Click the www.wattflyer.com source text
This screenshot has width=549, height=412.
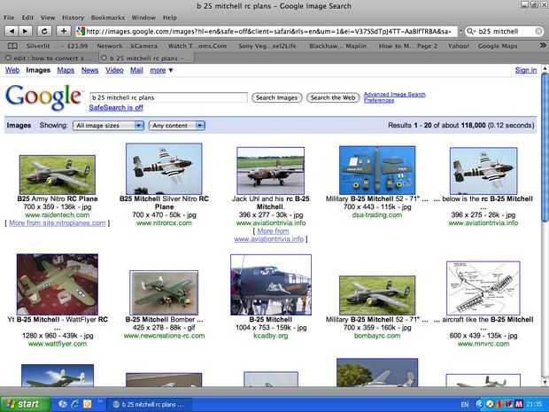tap(58, 344)
